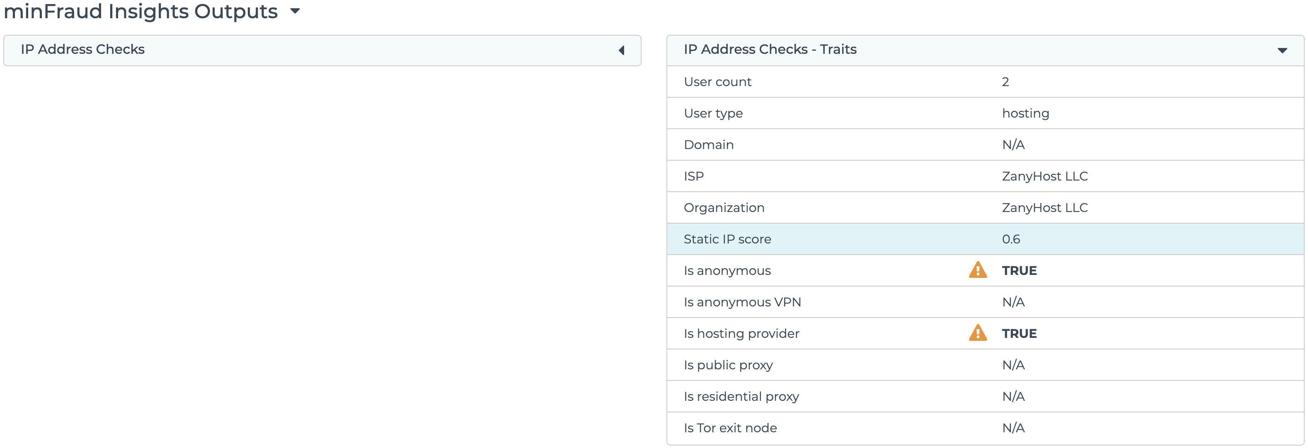Select the IP Address Checks panel header
The image size is (1308, 448).
(x=83, y=49)
